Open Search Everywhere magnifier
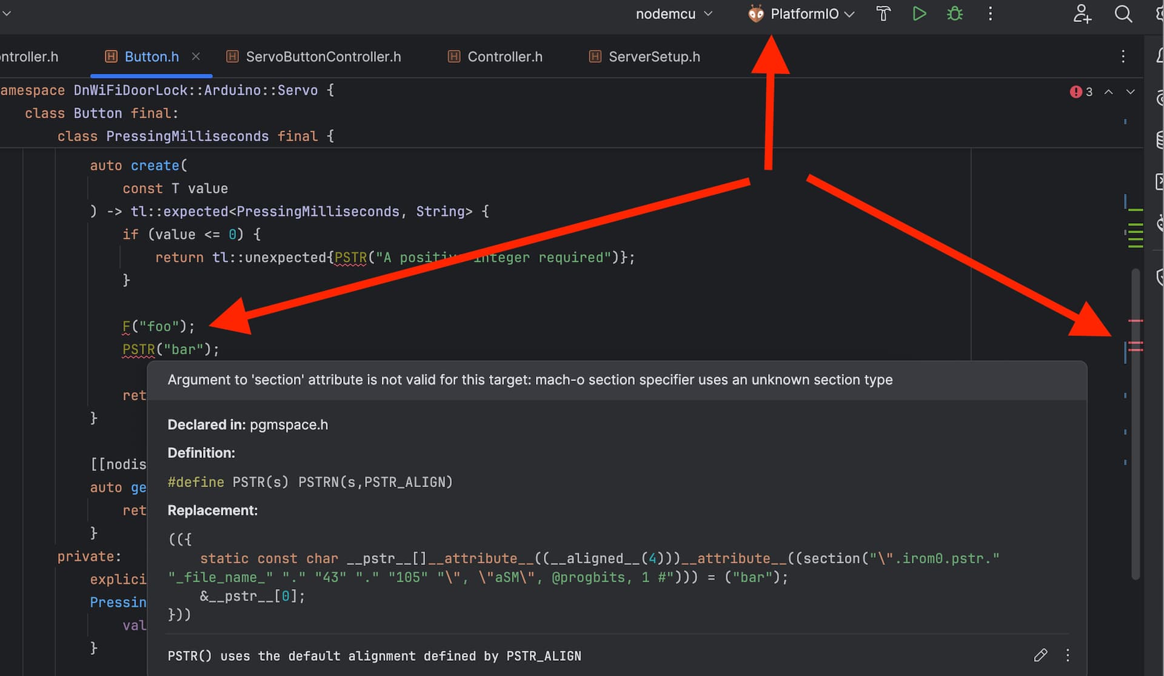This screenshot has width=1164, height=676. [1123, 14]
